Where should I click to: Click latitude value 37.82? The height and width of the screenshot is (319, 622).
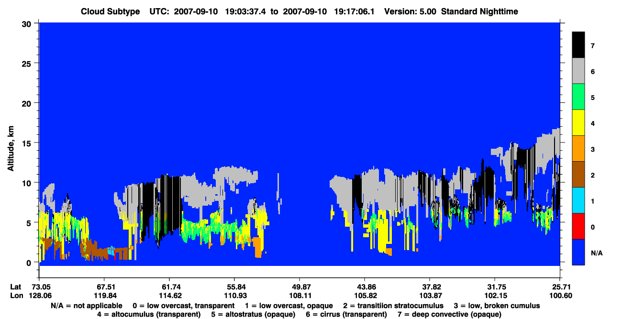point(430,287)
